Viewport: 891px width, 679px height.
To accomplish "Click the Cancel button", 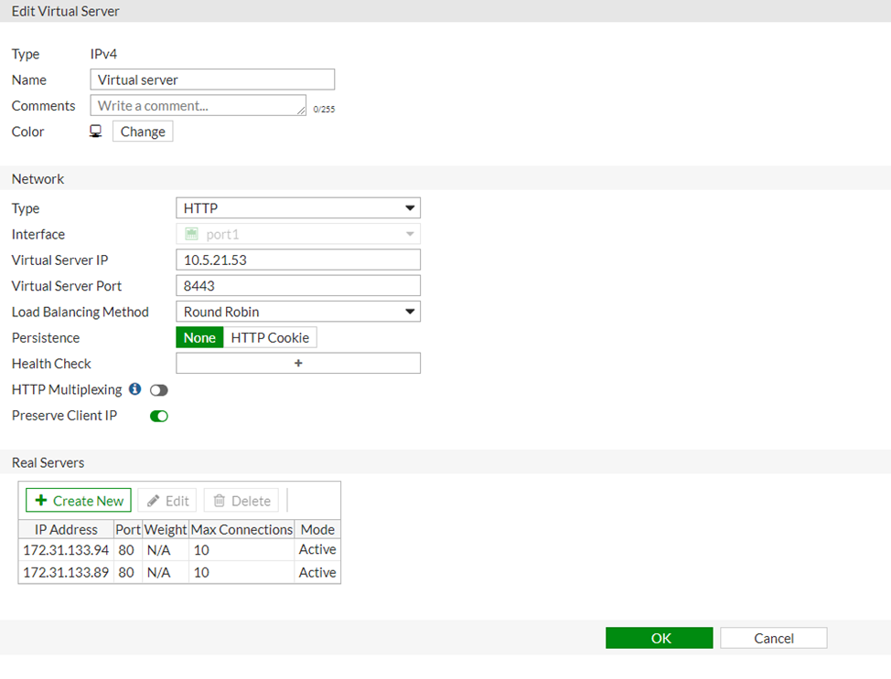I will coord(773,639).
